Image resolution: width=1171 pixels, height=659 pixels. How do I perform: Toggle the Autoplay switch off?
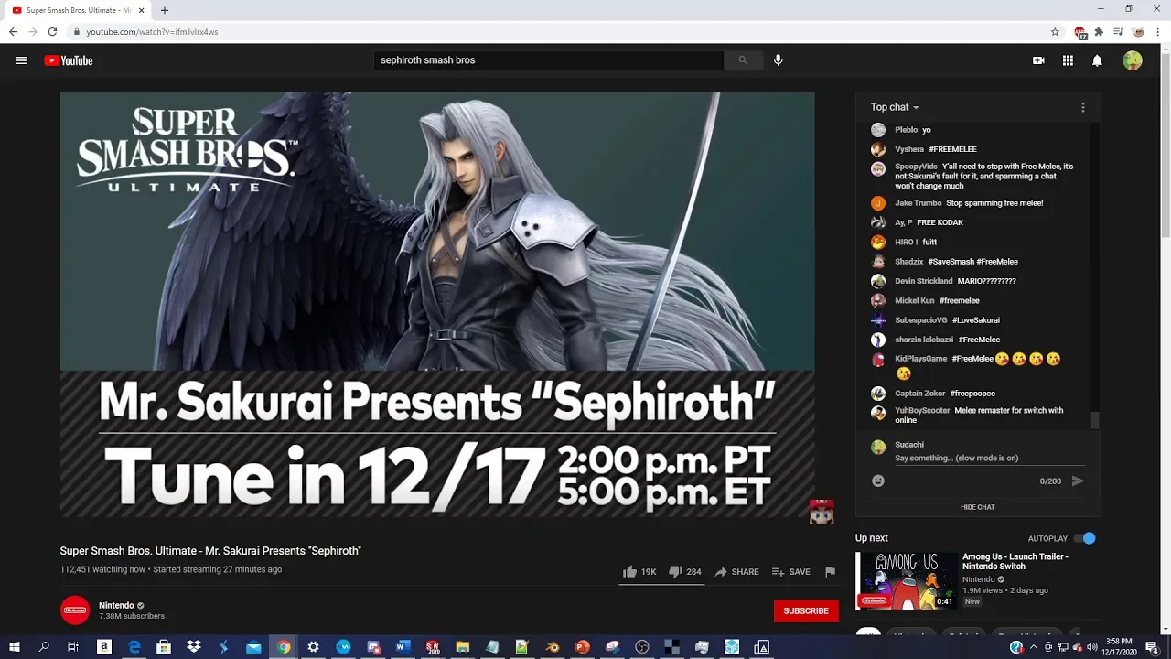tap(1084, 538)
